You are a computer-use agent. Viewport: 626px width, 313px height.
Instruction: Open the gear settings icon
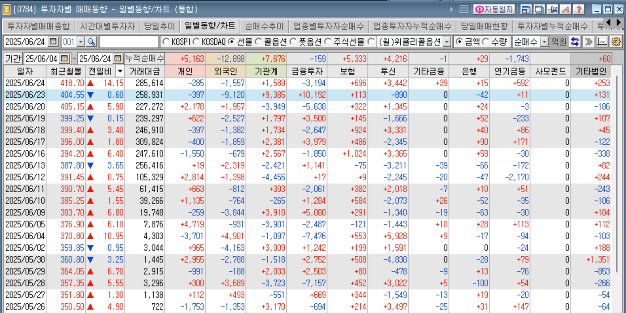(616, 42)
